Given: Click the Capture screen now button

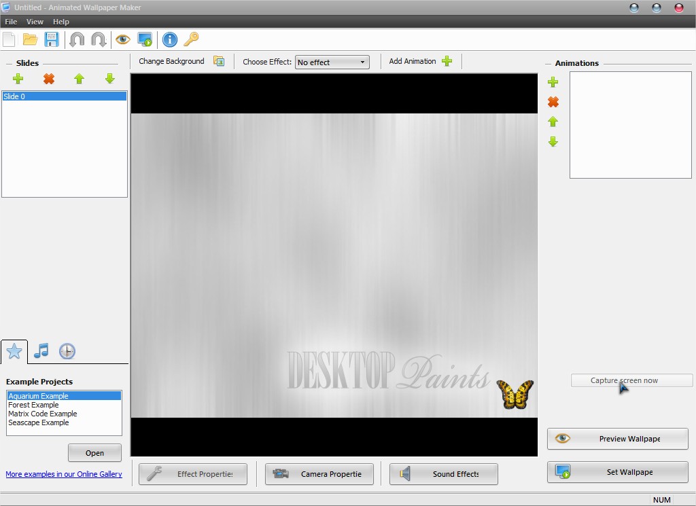Looking at the screenshot, I should coord(631,380).
